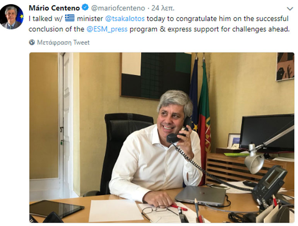Click the black monitor in the photo
Viewport: 298px width, 226px height.
click(267, 133)
